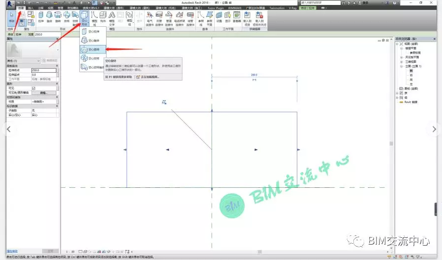Image resolution: width=442 pixels, height=260 pixels.
Task: Close the Project Browser panel
Action: 435,39
